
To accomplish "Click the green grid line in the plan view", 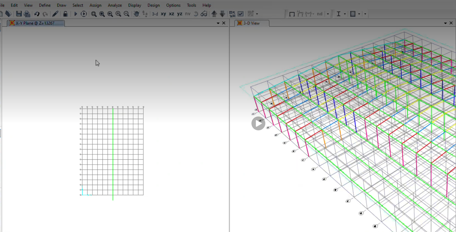I will tap(113, 154).
